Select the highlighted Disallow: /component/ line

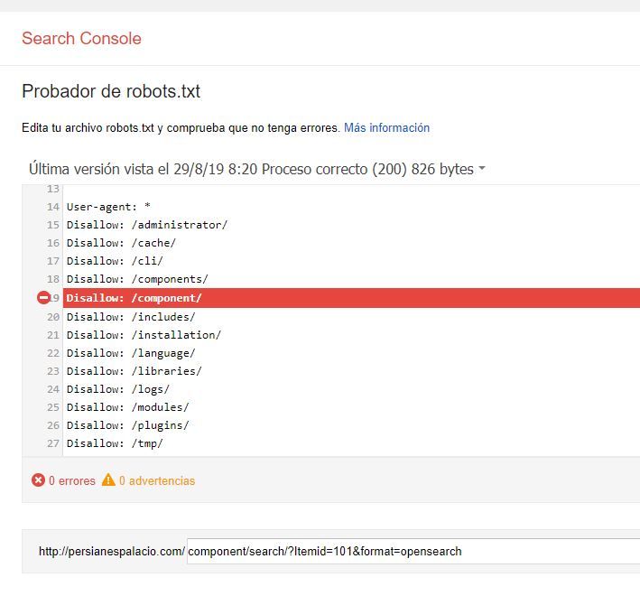click(x=351, y=298)
